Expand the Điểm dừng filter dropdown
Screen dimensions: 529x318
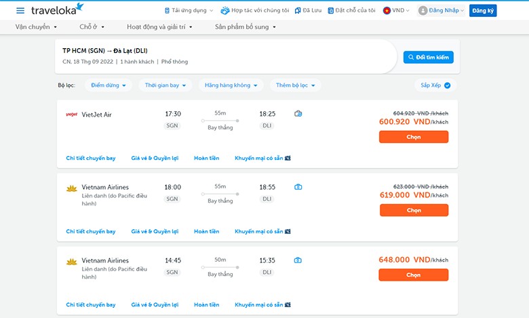point(109,85)
